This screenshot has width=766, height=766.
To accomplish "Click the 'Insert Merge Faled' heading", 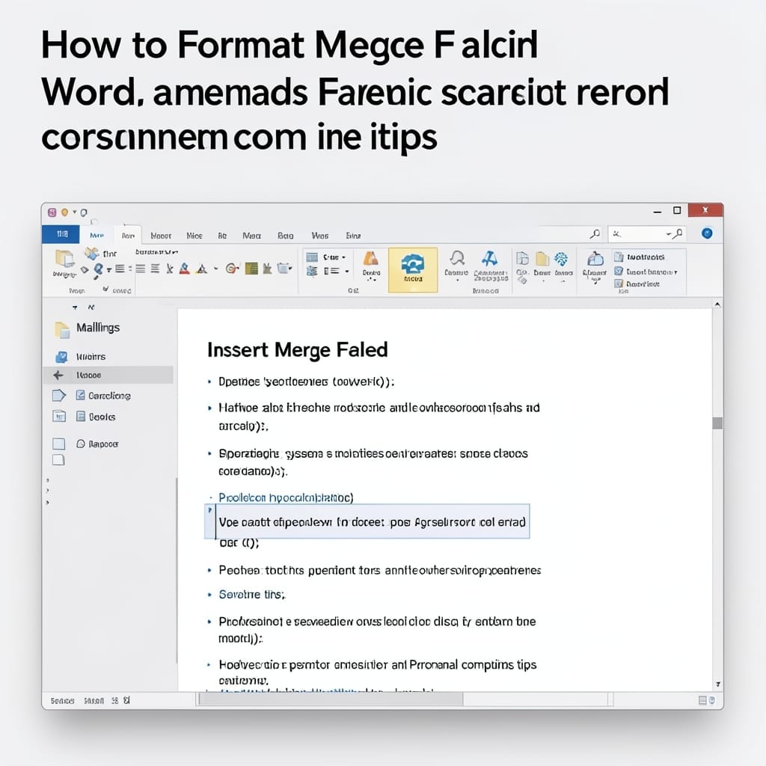I will 298,350.
